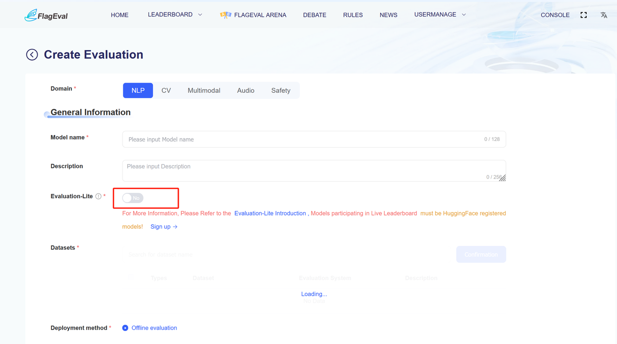
Task: Open the Evaluation-Lite Introduction link
Action: (270, 213)
